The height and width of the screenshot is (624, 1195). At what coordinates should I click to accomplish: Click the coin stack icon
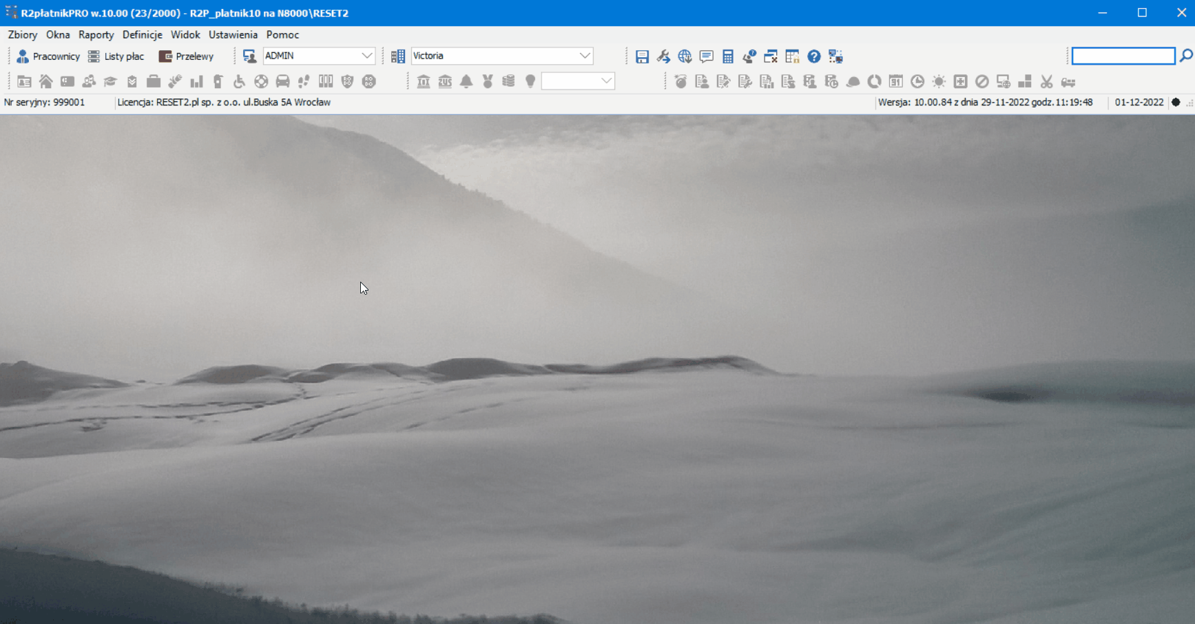pos(509,82)
